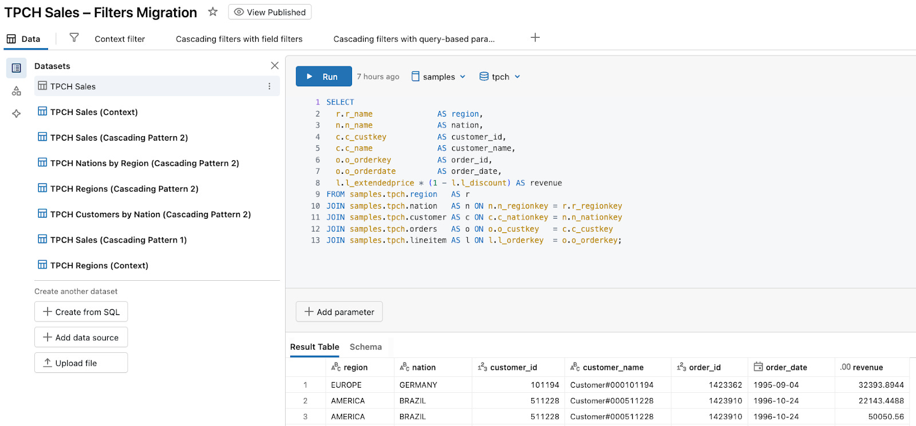Click the 1995-09-04 order date cell
The width and height of the screenshot is (916, 426).
791,385
